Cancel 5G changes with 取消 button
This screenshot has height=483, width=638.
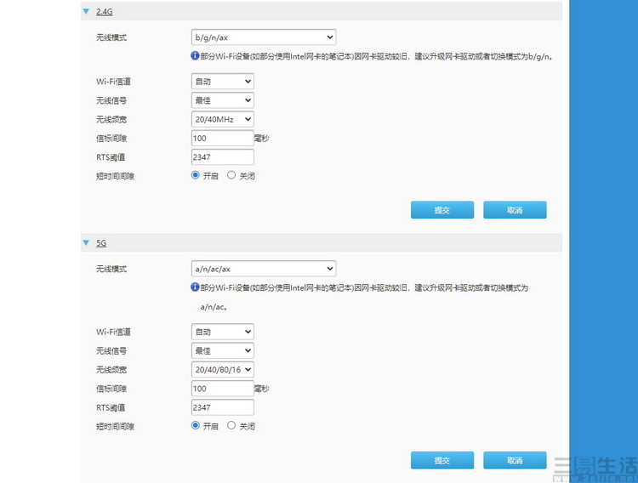pyautogui.click(x=515, y=460)
